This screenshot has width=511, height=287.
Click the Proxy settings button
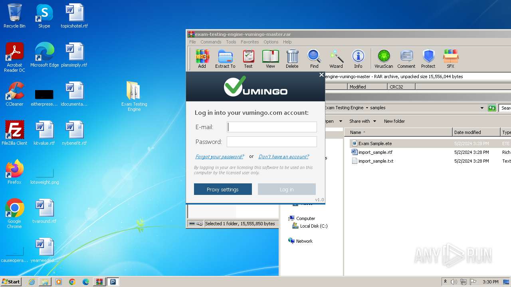223,189
